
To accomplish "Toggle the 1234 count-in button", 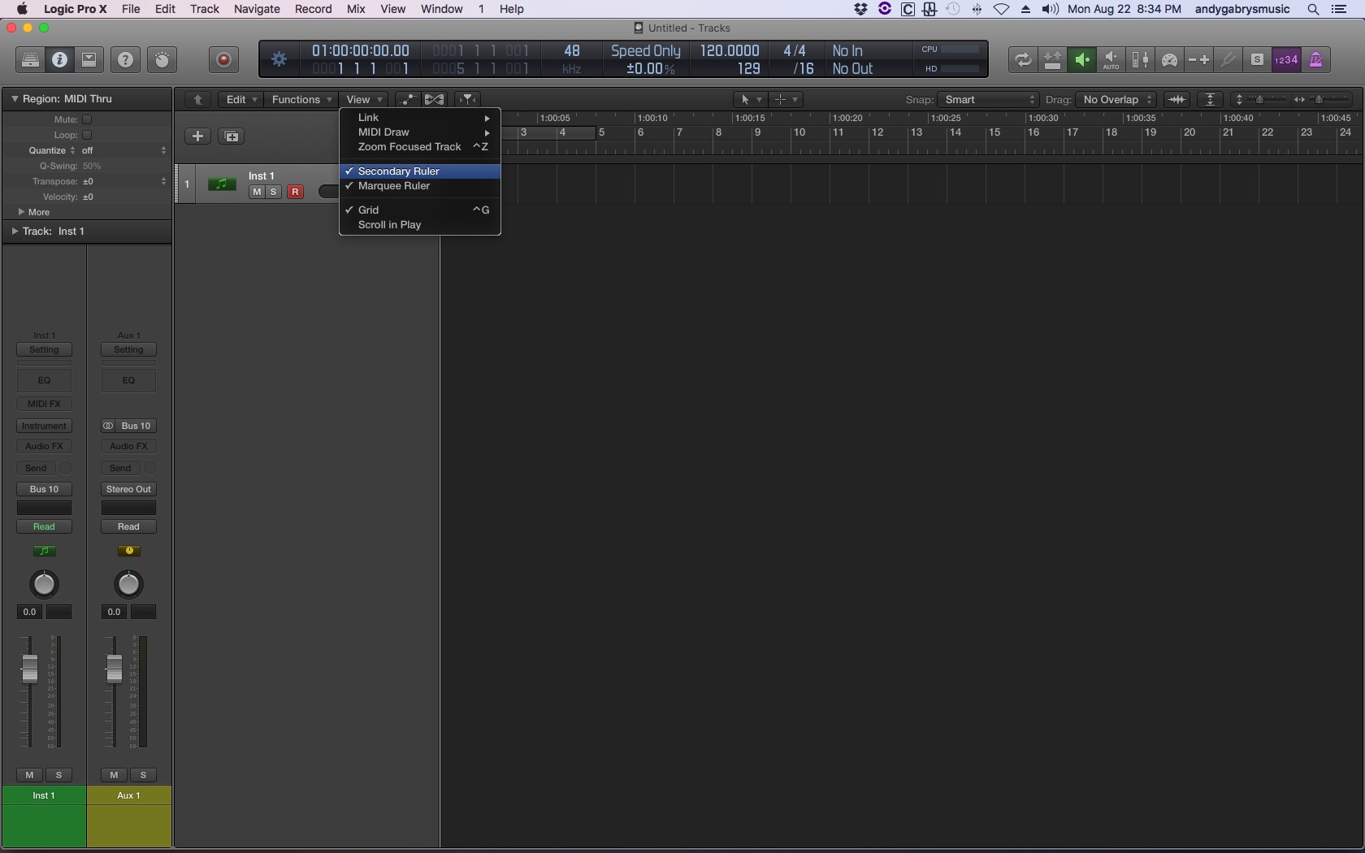I will pyautogui.click(x=1286, y=59).
